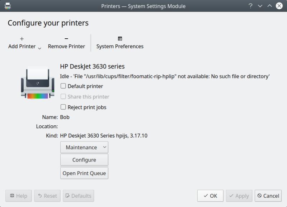Enable the Default printer checkbox
Viewport: 287px width, 207px height.
tap(63, 86)
